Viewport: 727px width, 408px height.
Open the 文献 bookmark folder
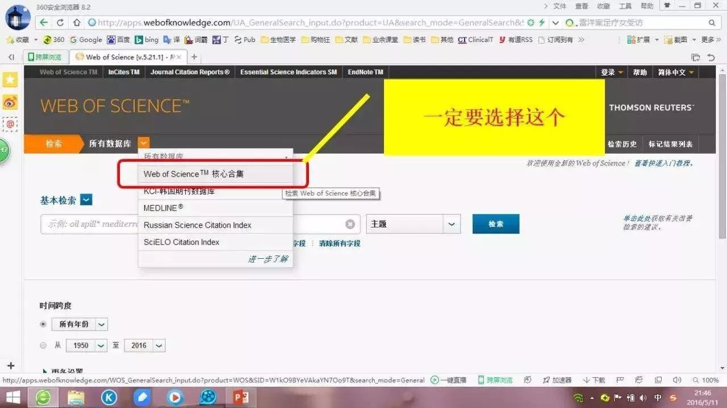[346, 40]
